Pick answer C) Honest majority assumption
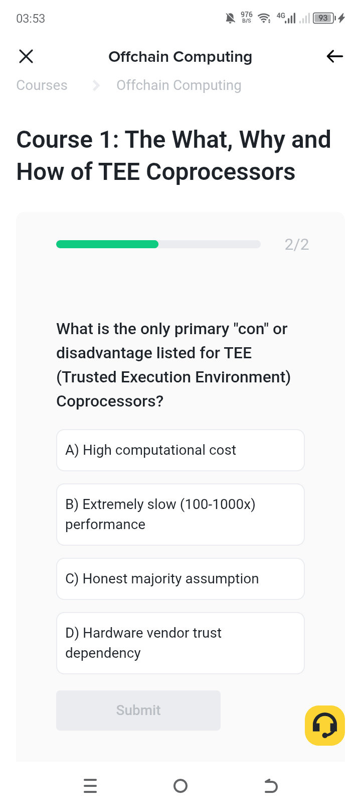This screenshot has width=361, height=810. [x=180, y=579]
